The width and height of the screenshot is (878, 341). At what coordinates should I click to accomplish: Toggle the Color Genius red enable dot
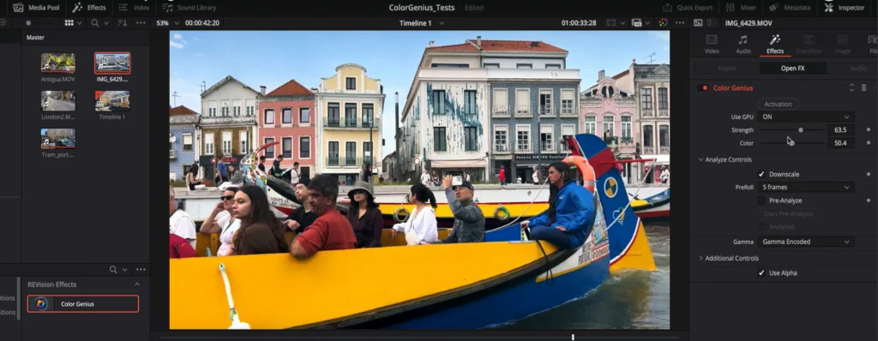705,88
